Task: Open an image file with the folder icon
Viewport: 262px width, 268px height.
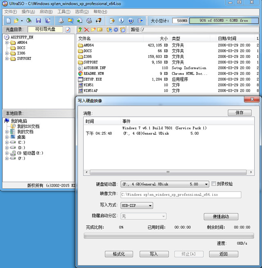Action: point(16,21)
